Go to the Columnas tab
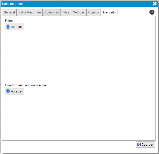This screenshot has height=154, width=159. click(52, 12)
